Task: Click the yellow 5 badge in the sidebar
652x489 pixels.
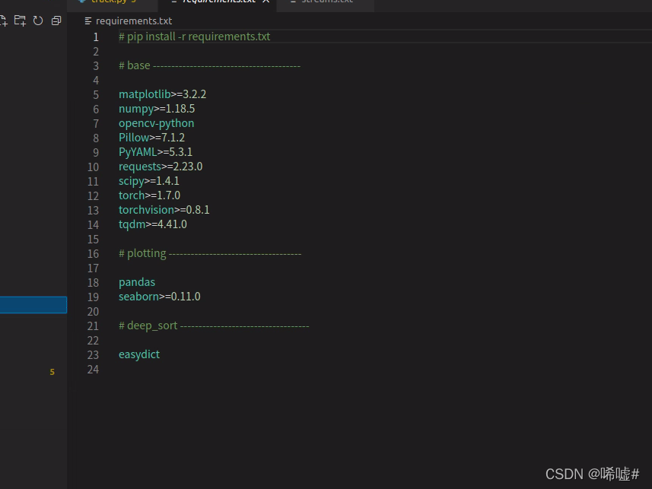Action: [52, 372]
